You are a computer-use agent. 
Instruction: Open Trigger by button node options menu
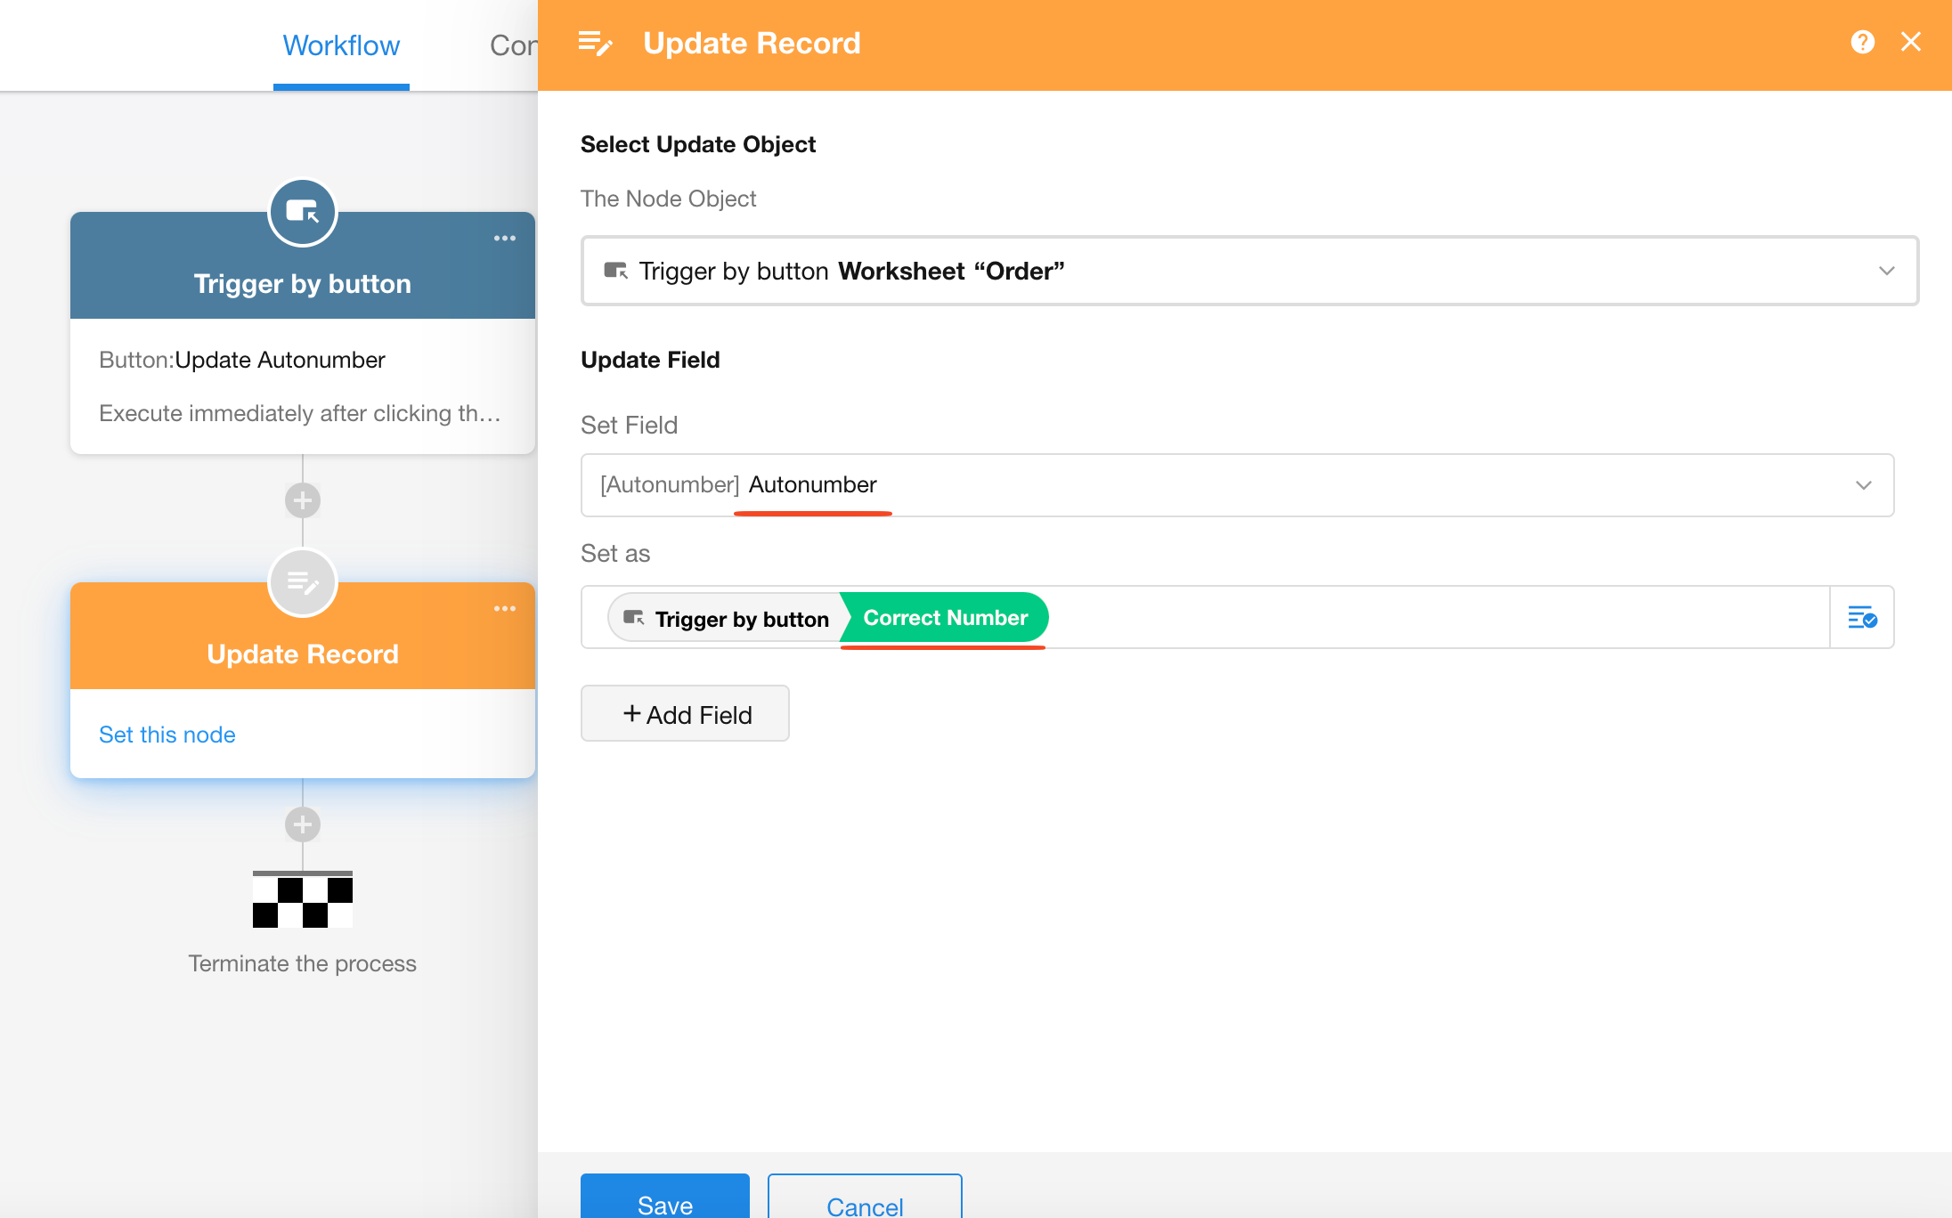pos(505,239)
